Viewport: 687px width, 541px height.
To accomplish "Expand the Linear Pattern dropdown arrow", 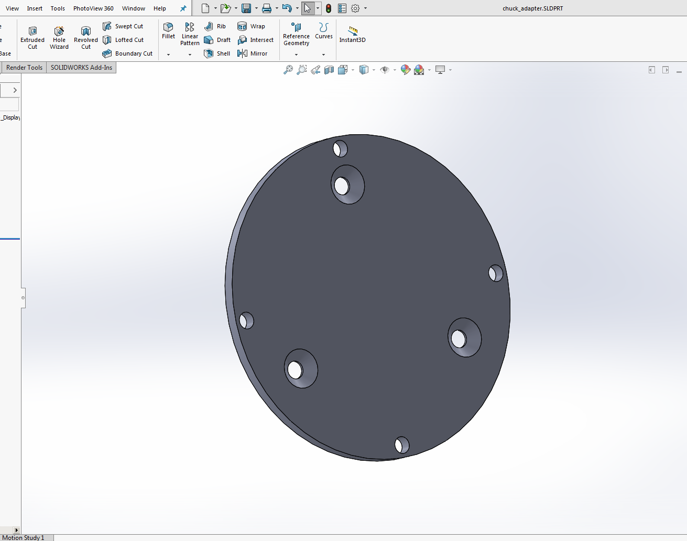I will pyautogui.click(x=190, y=55).
